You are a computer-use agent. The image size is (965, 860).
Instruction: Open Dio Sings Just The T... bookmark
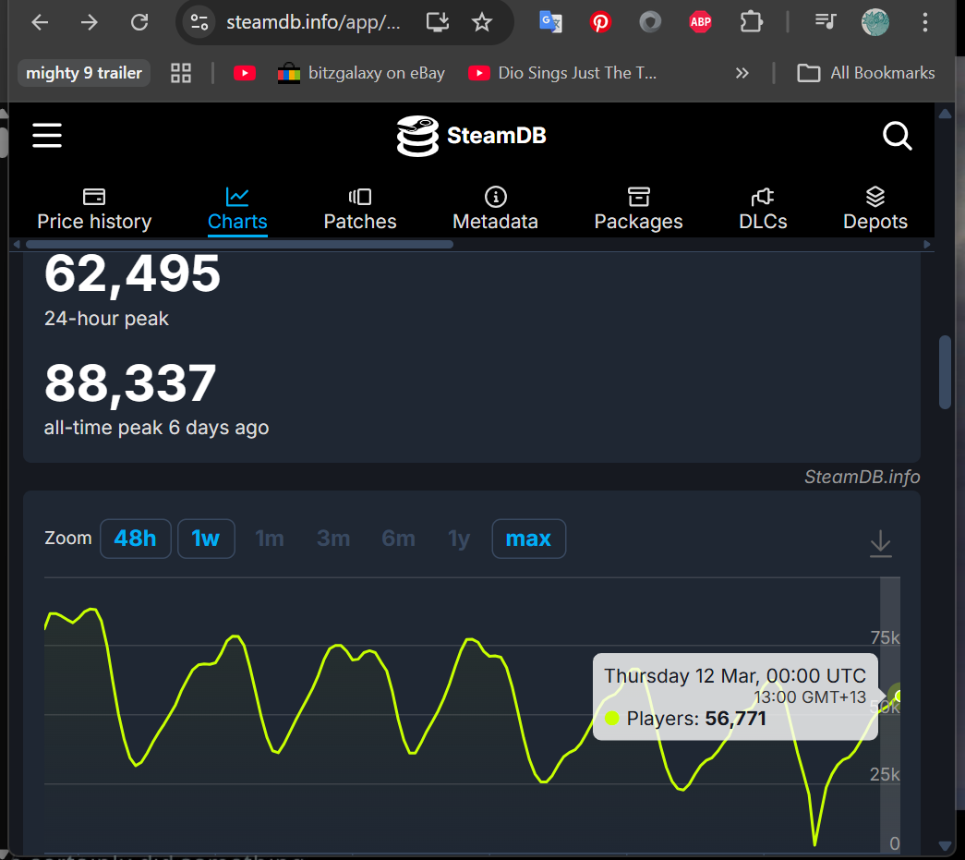562,73
